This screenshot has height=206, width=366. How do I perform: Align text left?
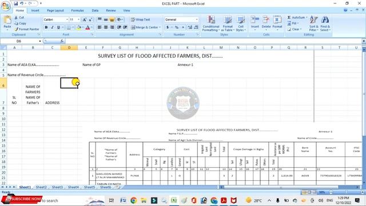100,27
